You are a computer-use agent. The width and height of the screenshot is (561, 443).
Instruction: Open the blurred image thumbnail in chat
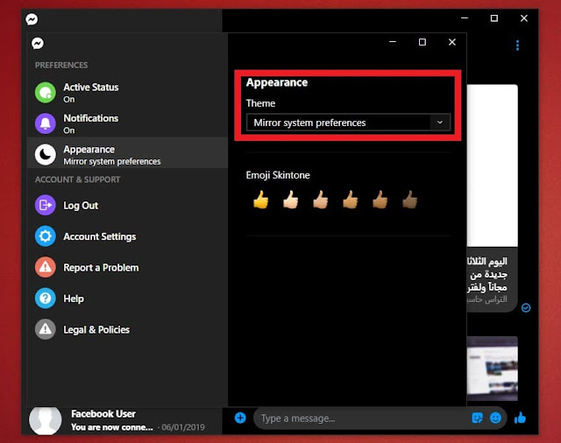coord(492,369)
